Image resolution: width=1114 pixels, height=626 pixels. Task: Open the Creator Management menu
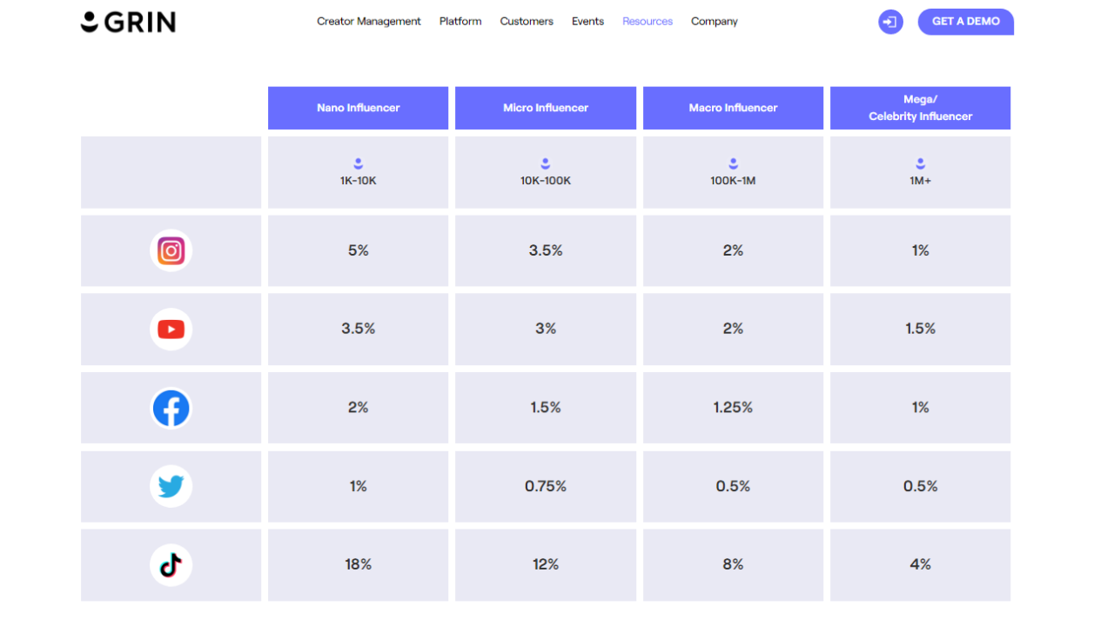coord(368,22)
